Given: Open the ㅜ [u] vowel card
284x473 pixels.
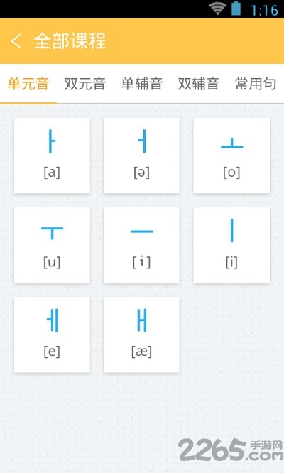Looking at the screenshot, I should pyautogui.click(x=52, y=245).
